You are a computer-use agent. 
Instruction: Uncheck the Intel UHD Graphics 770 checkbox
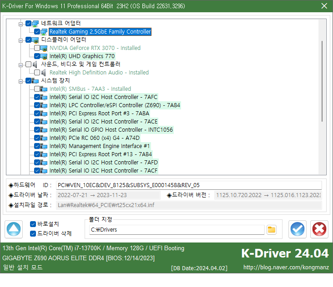pyautogui.click(x=37, y=56)
